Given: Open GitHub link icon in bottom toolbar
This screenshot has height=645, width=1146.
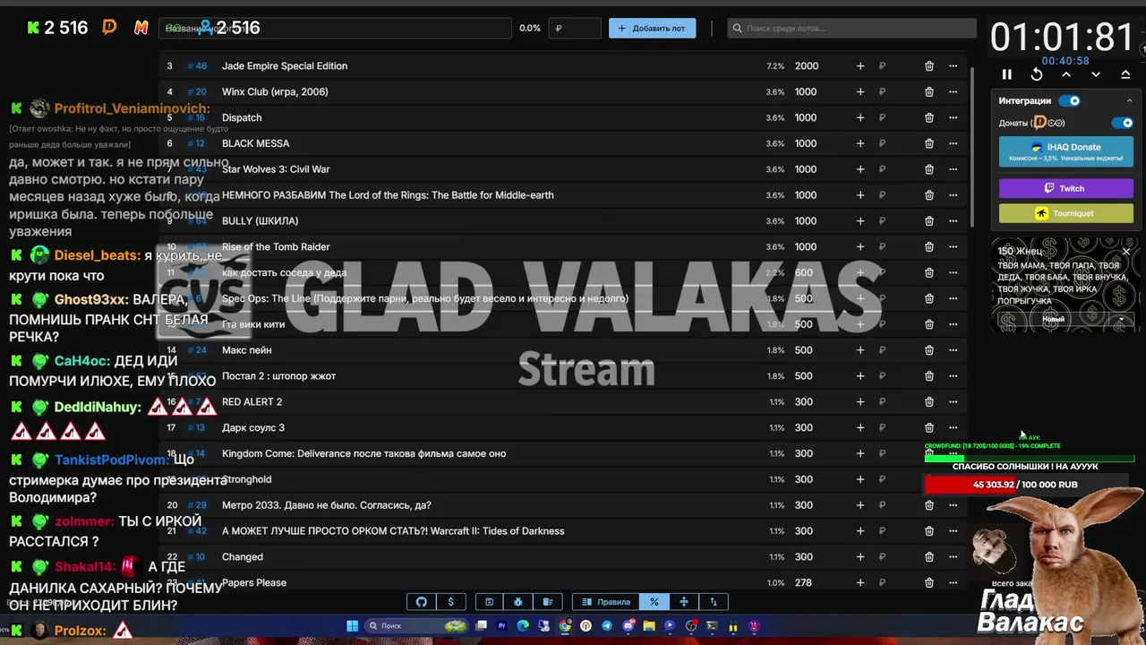Looking at the screenshot, I should click(422, 602).
